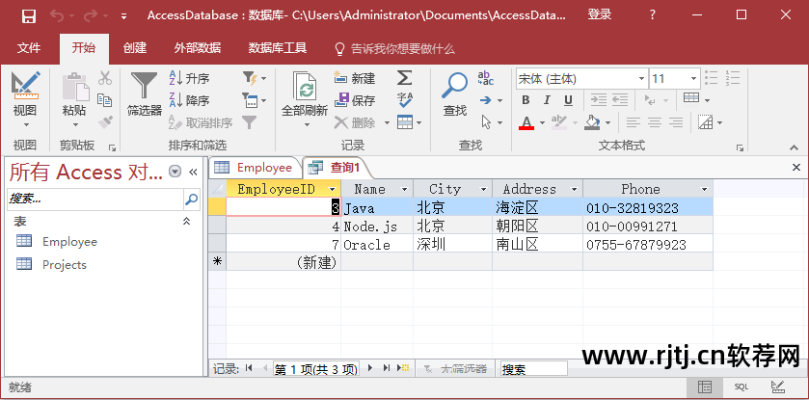Click 登录 sign-in link

point(600,15)
